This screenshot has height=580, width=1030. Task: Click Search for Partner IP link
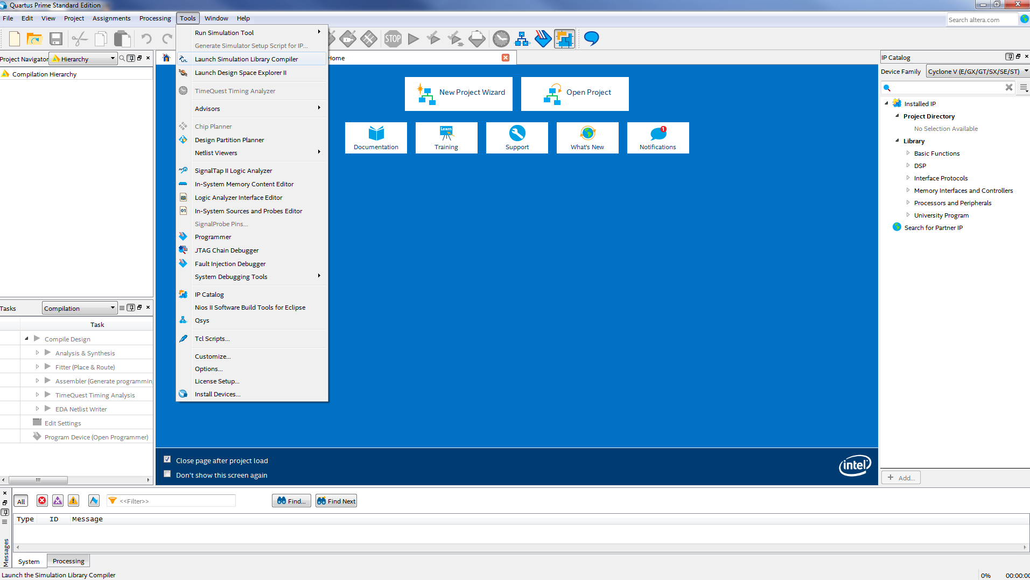[x=933, y=228]
